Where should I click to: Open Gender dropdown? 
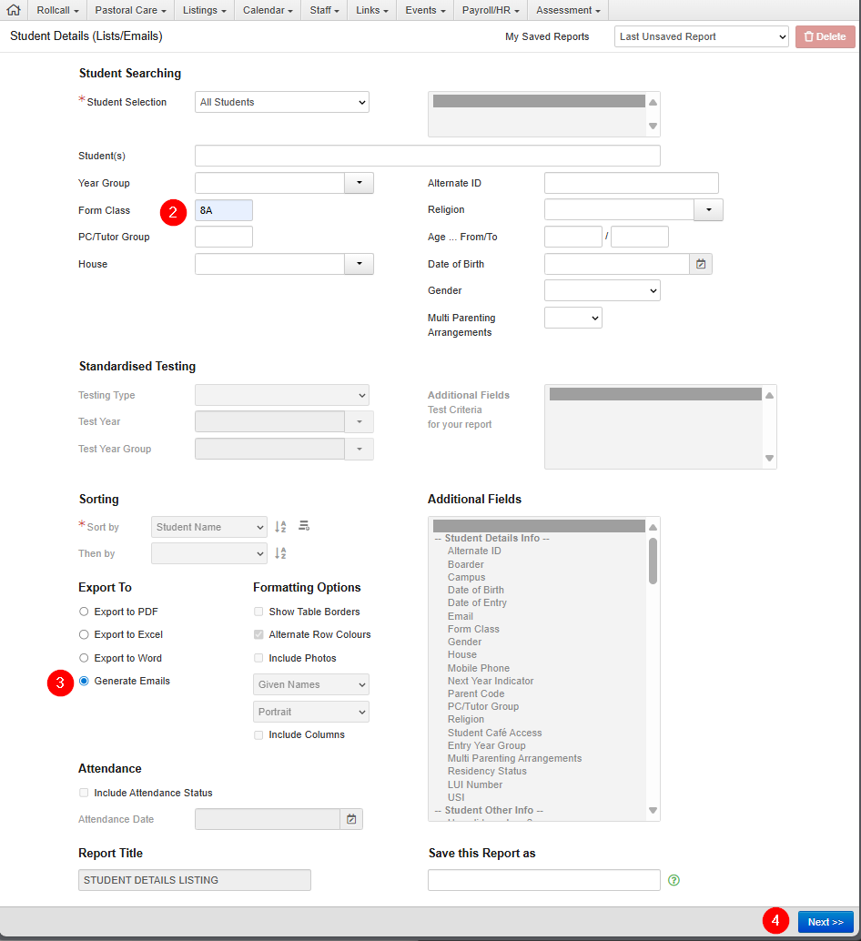click(603, 290)
